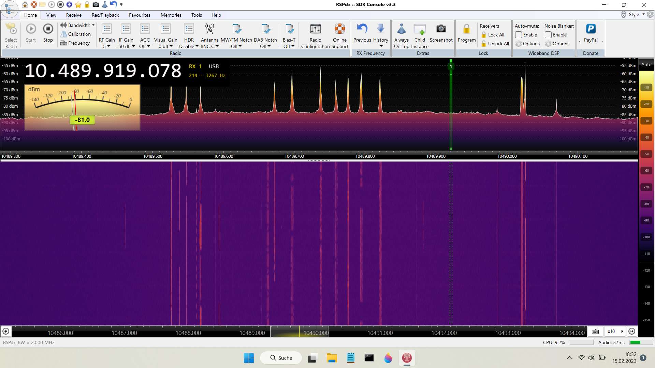This screenshot has height=368, width=655.
Task: Open the x10 zoom factor dropdown
Action: point(615,331)
